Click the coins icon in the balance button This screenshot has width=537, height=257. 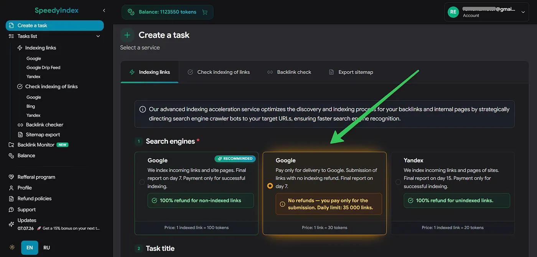131,12
